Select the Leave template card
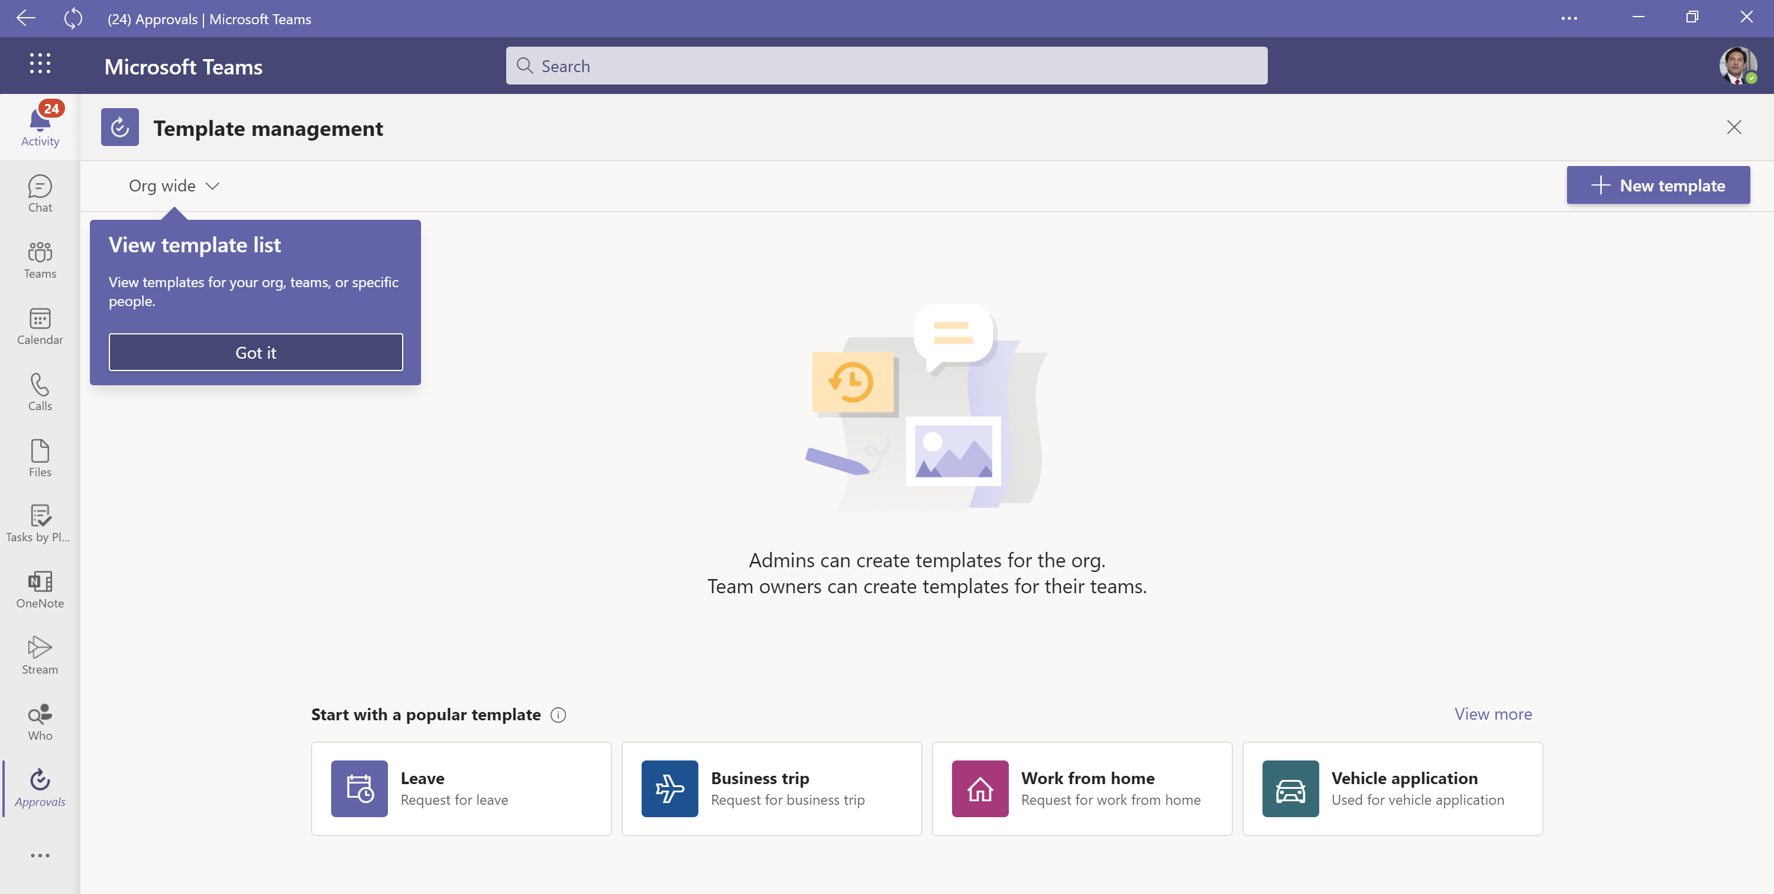Viewport: 1774px width, 894px height. [461, 789]
